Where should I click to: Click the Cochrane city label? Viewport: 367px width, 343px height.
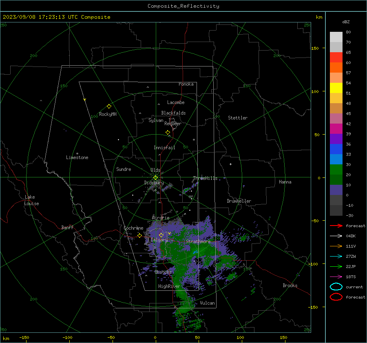[133, 228]
